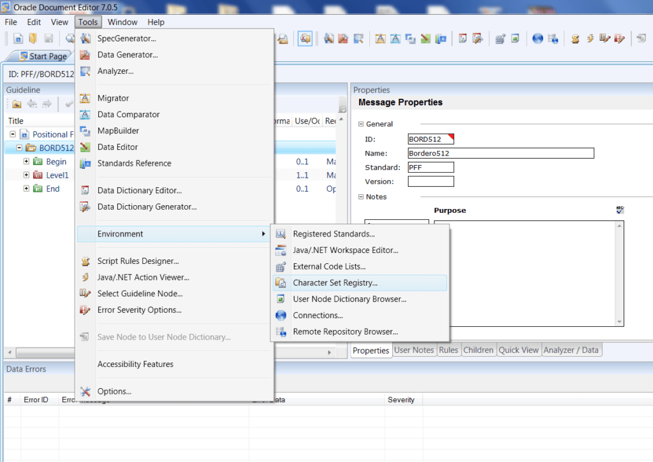Image resolution: width=653 pixels, height=462 pixels.
Task: Open a guideline with the folder toolbar icon
Action: point(33,38)
